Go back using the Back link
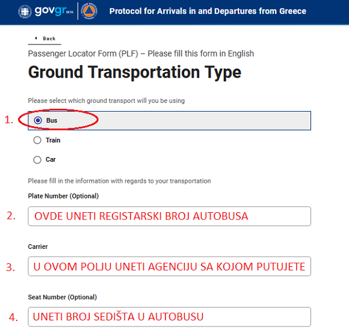 click(x=45, y=38)
